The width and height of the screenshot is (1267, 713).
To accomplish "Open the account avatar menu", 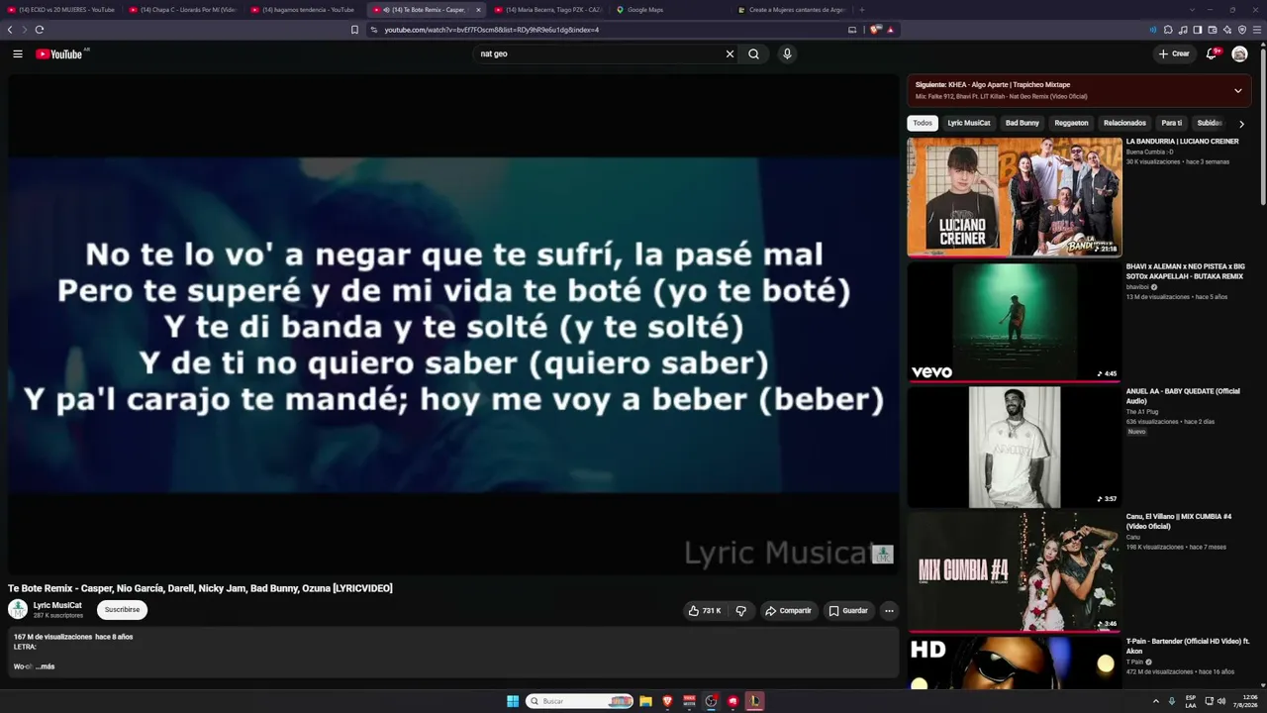I will click(x=1239, y=54).
